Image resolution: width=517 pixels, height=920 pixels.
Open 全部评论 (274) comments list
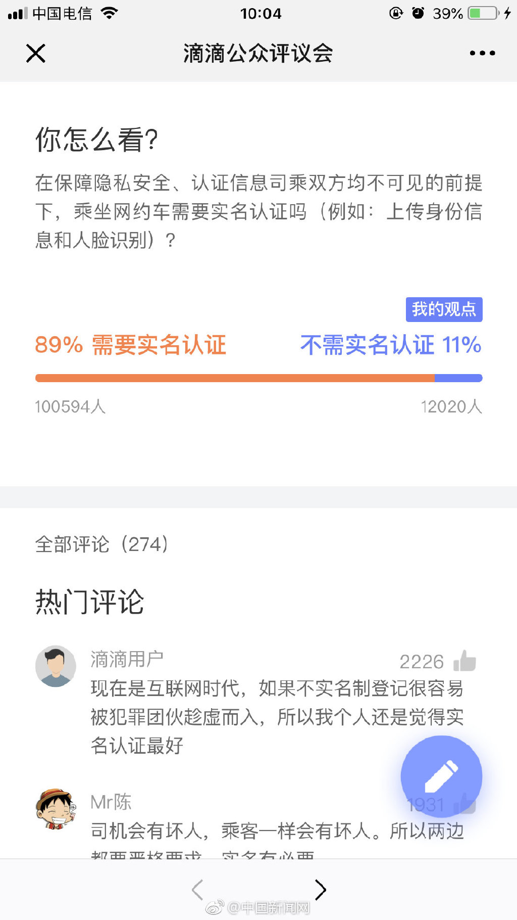tap(102, 544)
